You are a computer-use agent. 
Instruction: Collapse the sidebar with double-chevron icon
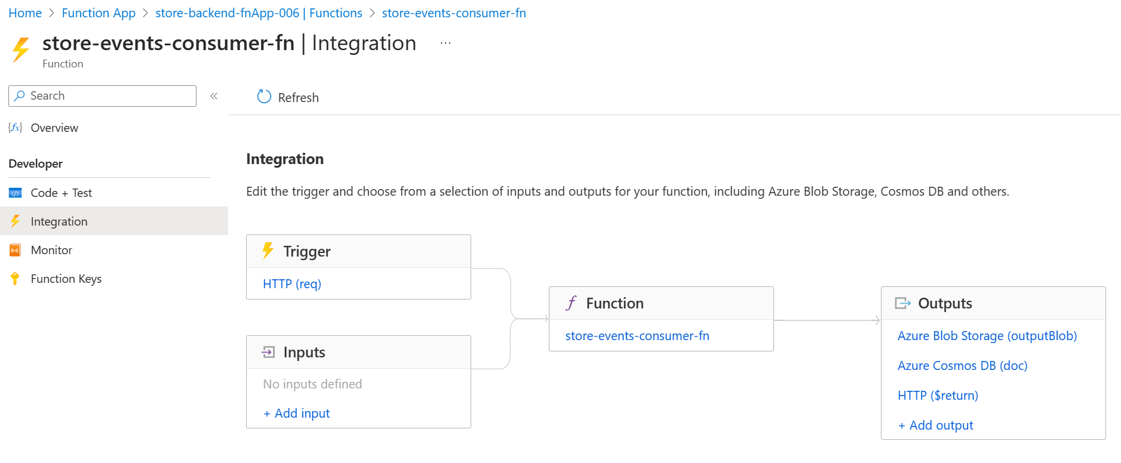pos(214,96)
